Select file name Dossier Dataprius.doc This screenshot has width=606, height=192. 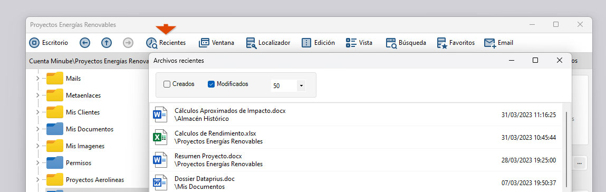pyautogui.click(x=205, y=179)
